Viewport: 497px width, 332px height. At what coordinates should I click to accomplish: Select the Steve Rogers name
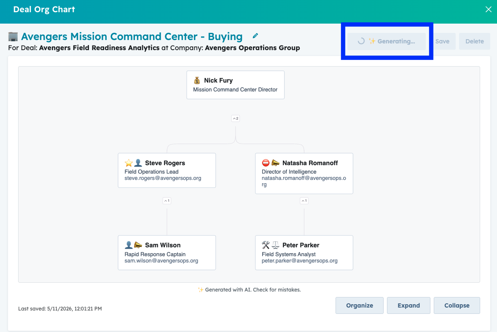[165, 163]
